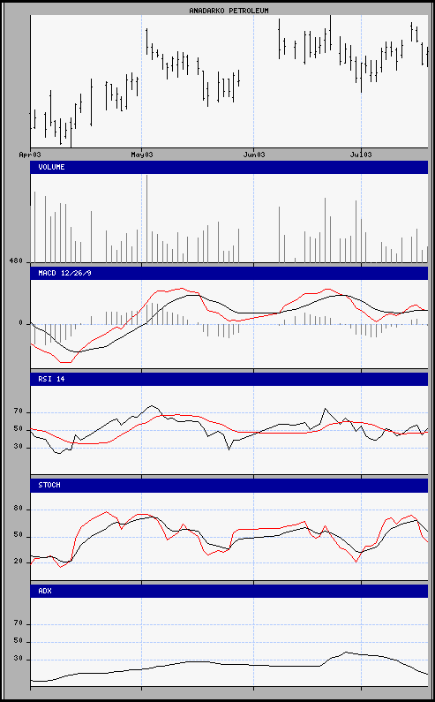Click the tallest volume bar at May03

coord(146,218)
